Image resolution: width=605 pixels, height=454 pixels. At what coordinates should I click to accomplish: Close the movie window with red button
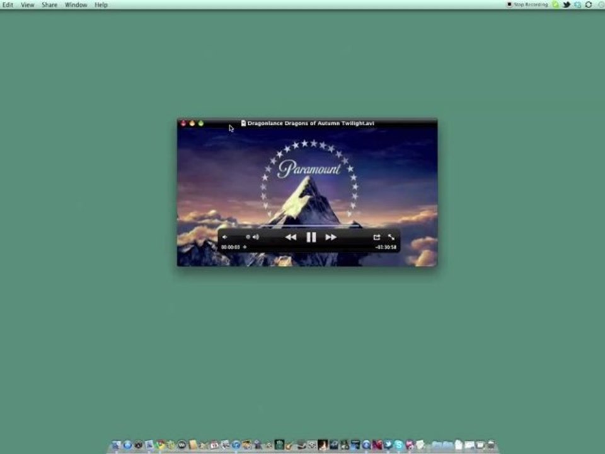(x=183, y=123)
